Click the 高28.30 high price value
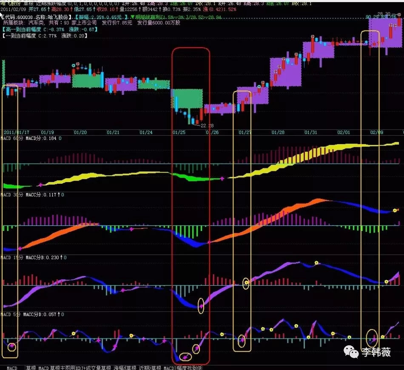This screenshot has height=370, width=404. tap(60, 9)
